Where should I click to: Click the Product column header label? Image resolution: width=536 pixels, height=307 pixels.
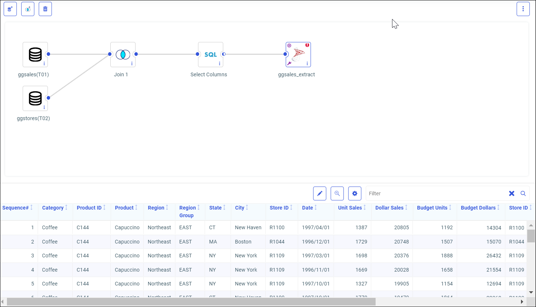pyautogui.click(x=124, y=208)
